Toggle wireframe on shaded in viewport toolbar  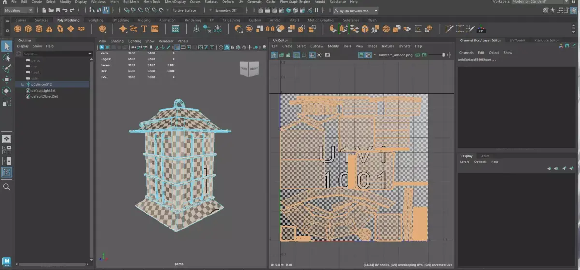[238, 47]
